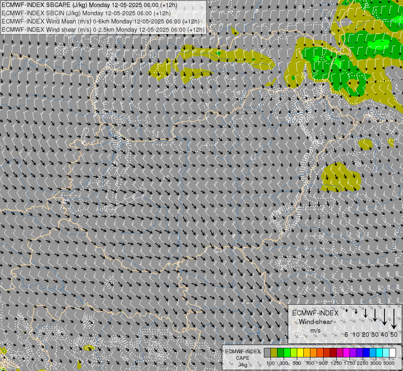Click the 900 value on CAPE scale
403x371 pixels.
(x=323, y=363)
